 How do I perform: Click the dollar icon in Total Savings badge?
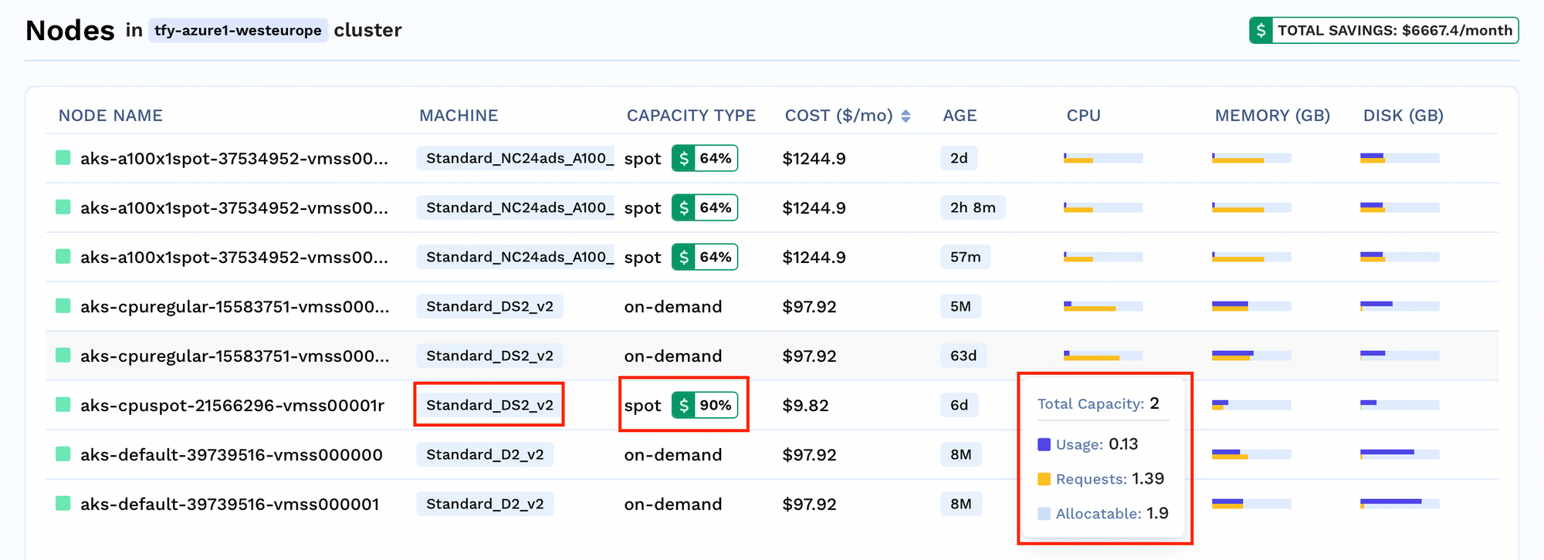pyautogui.click(x=1261, y=30)
